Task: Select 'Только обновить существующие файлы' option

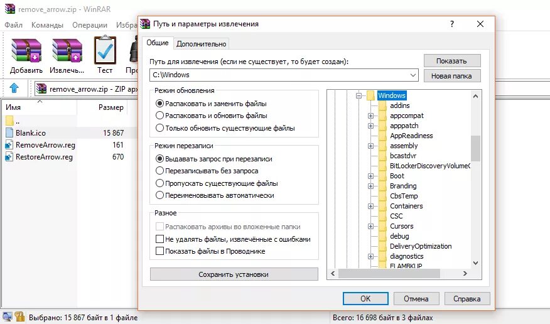Action: pyautogui.click(x=159, y=128)
